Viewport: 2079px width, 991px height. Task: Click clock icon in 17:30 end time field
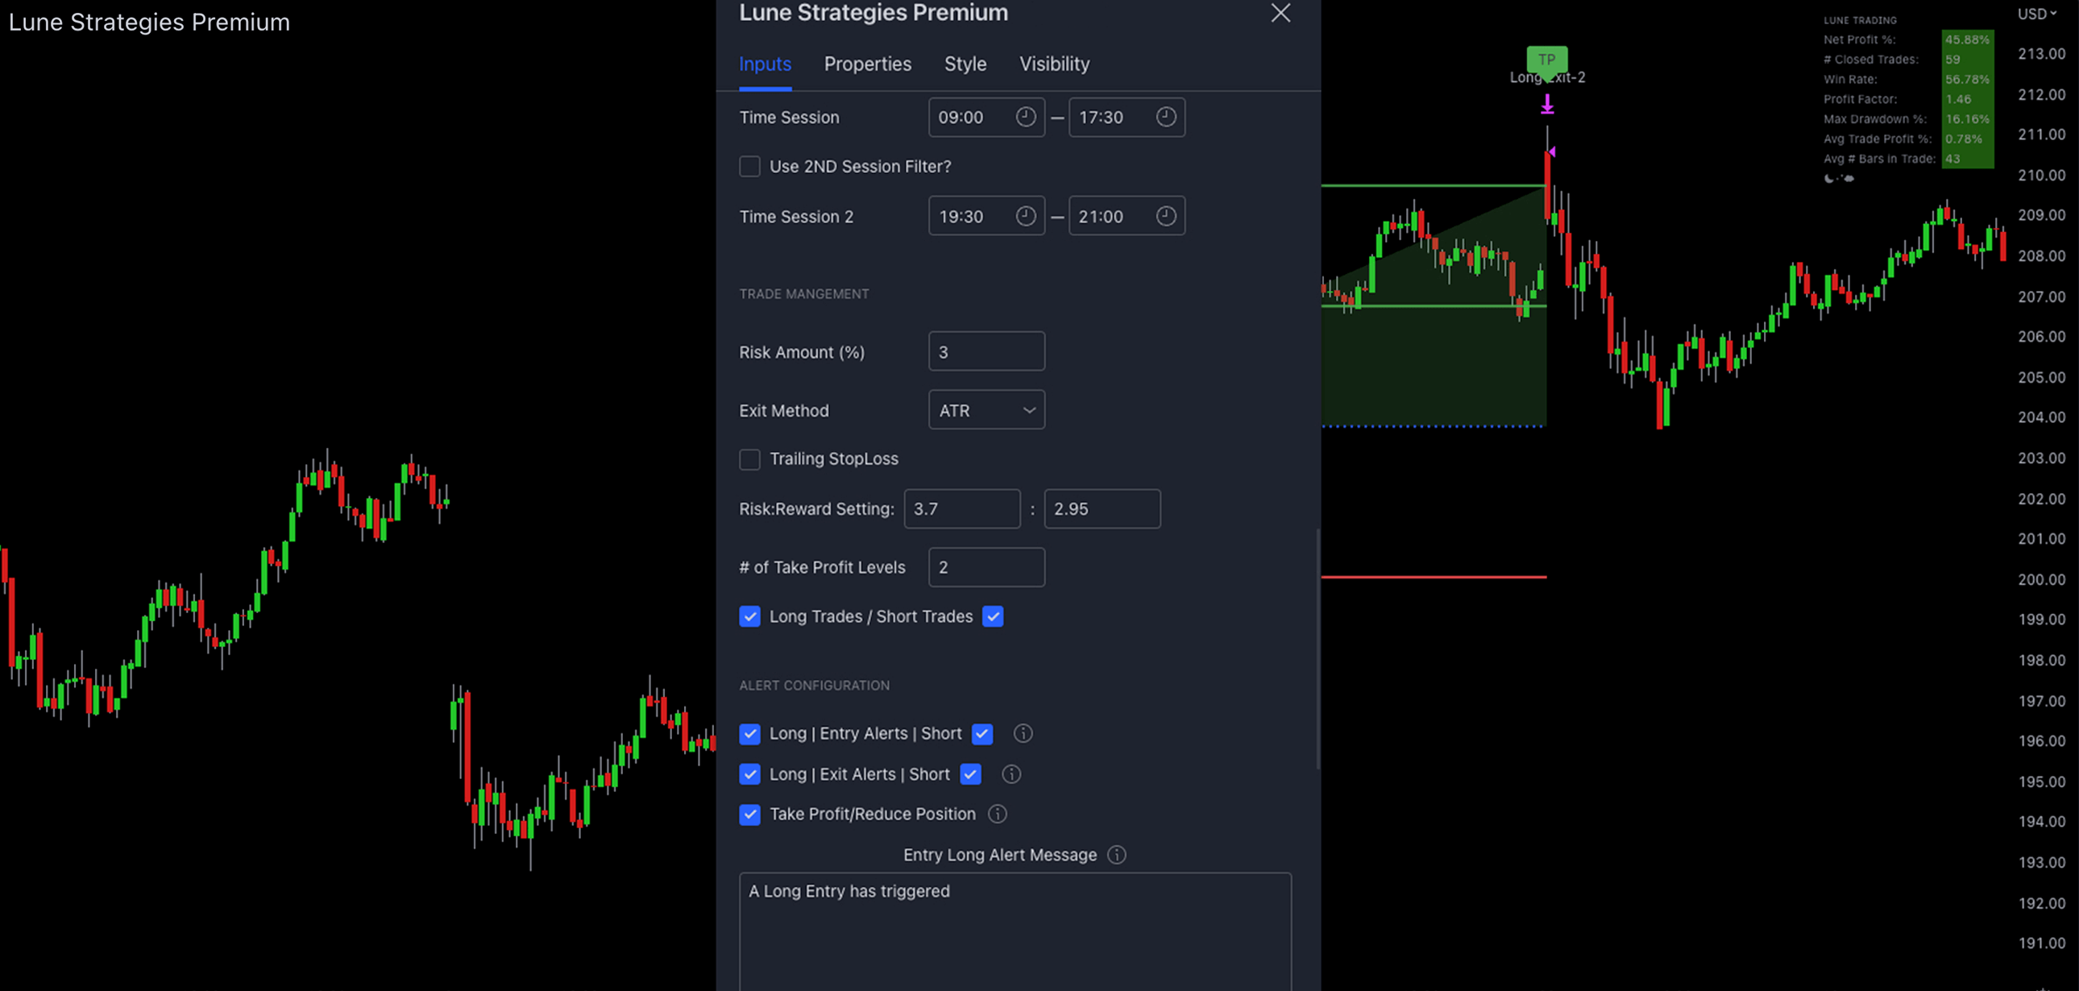coord(1165,117)
